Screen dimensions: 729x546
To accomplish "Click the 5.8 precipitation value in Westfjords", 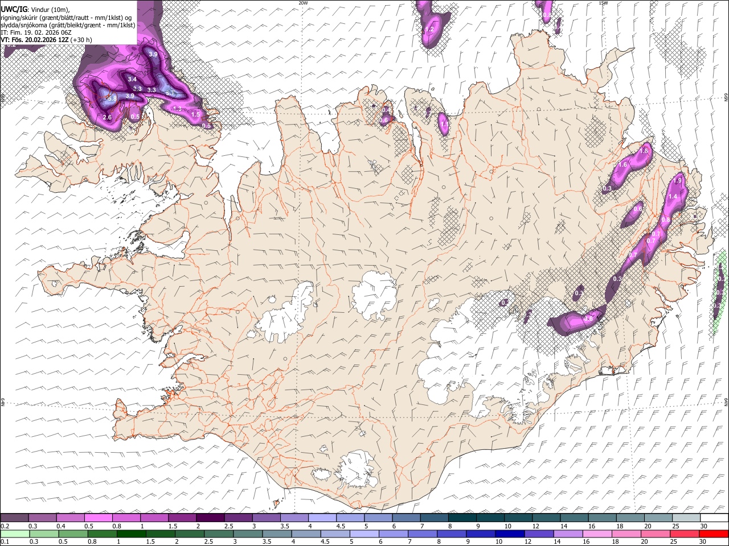I will (111, 98).
